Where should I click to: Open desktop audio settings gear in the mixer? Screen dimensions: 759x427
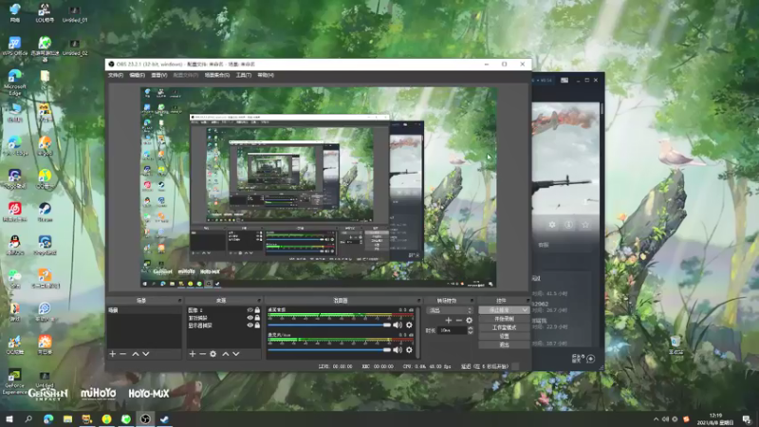click(409, 325)
